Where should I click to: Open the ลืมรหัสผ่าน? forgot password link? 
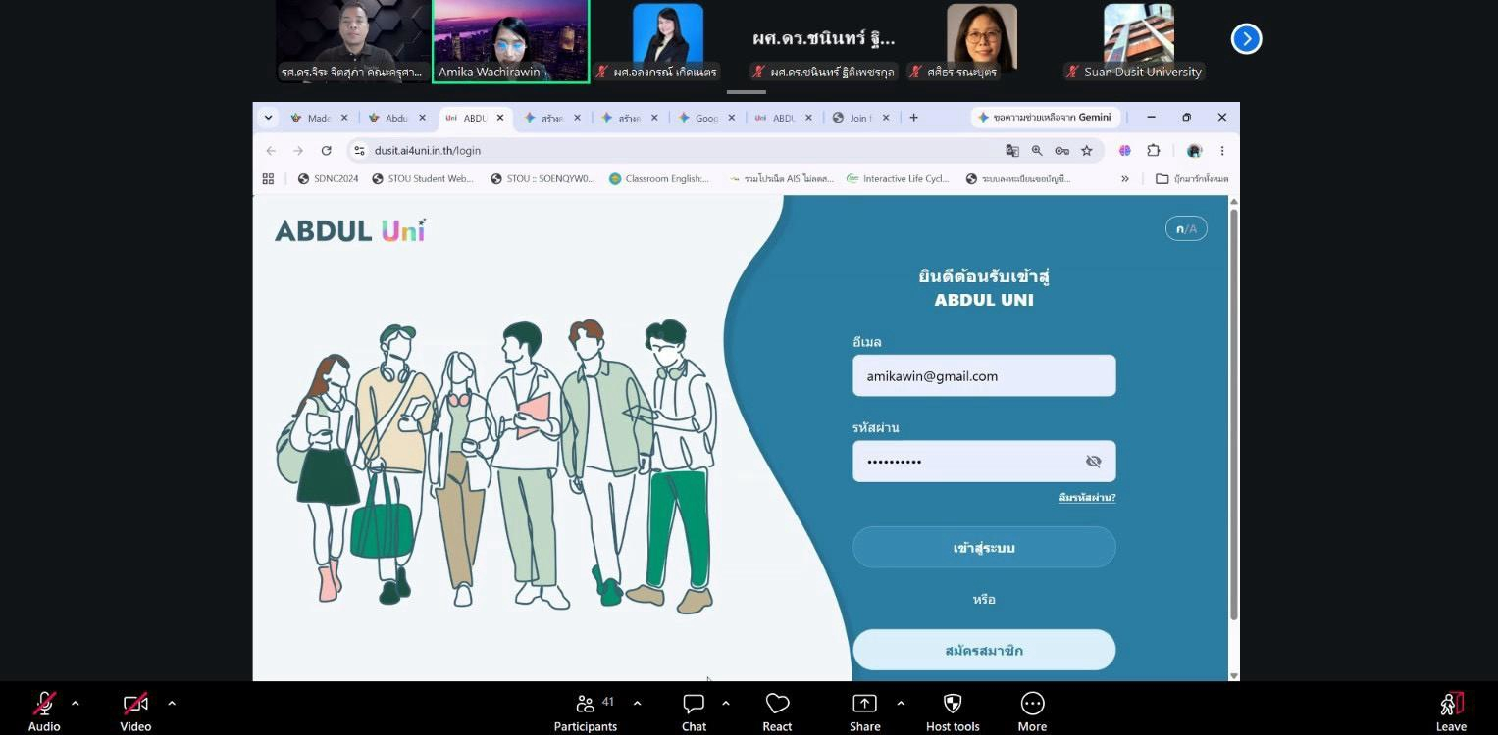pos(1087,498)
